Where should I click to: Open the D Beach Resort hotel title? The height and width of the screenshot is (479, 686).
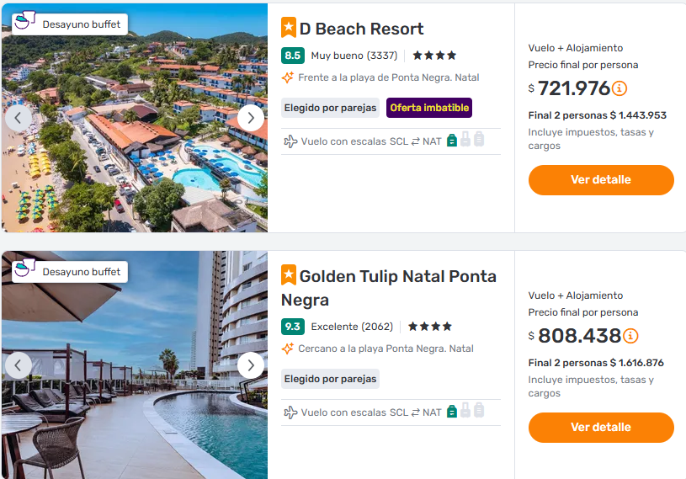[361, 29]
